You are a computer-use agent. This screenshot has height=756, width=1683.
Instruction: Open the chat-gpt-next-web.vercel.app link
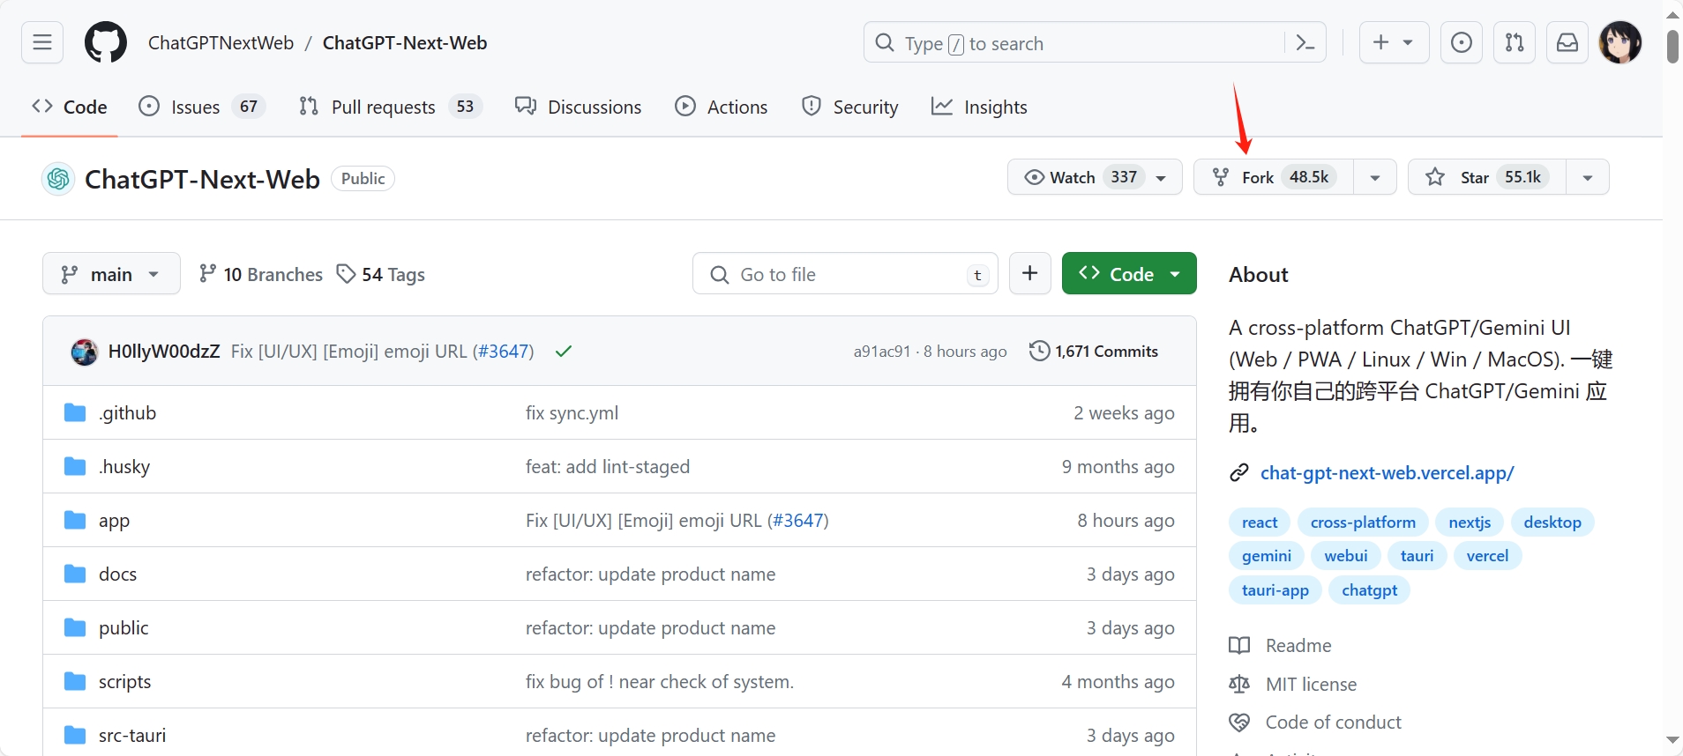click(x=1387, y=472)
